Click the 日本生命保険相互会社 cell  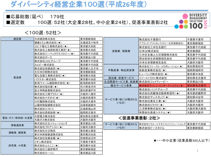point(162,62)
